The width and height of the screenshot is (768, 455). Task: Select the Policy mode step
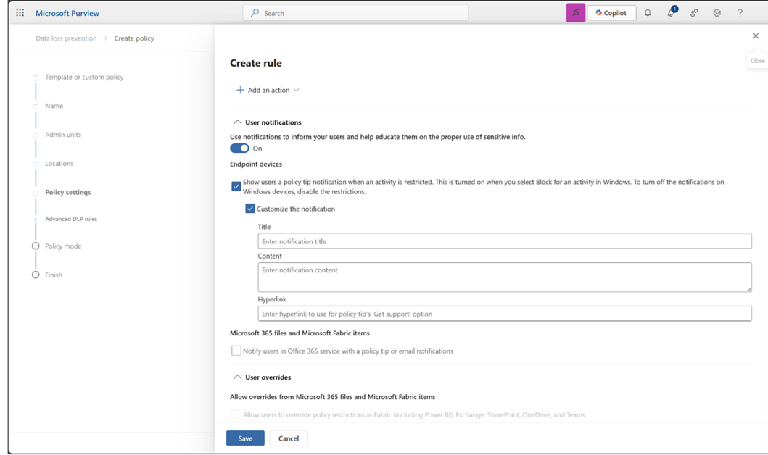[x=35, y=246]
